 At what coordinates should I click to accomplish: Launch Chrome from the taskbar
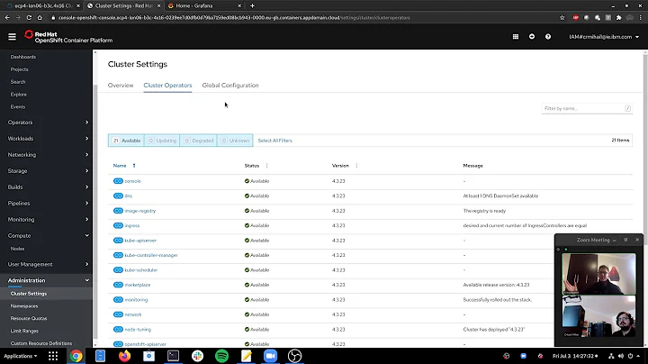point(76,356)
